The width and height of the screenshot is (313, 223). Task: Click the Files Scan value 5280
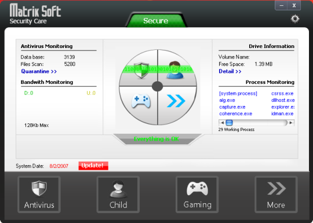point(70,64)
